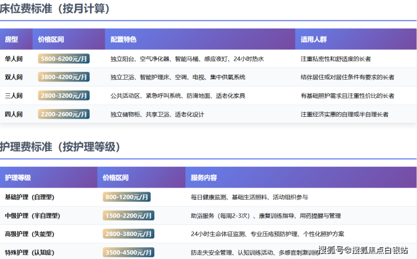417x259 pixels.
Task: Click the 800-1200元/月 price badge
Action: [x=127, y=197]
